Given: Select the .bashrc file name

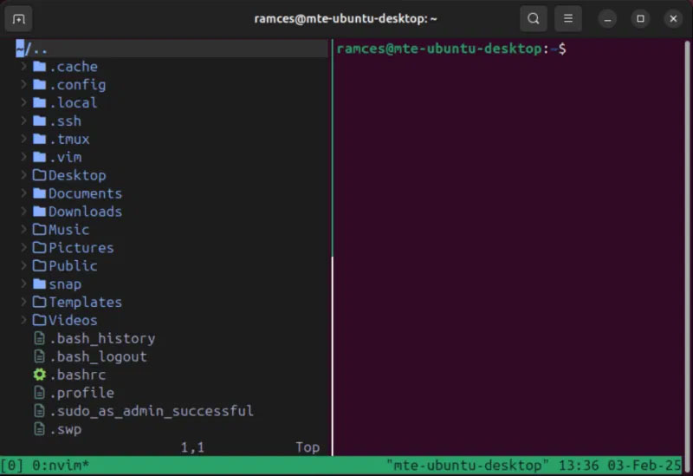Looking at the screenshot, I should (x=77, y=375).
